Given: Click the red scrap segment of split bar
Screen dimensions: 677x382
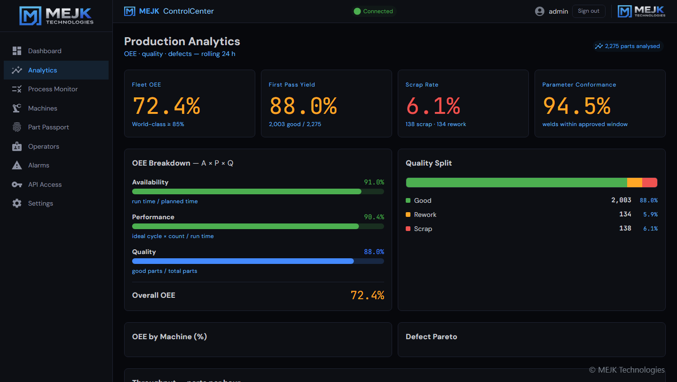Looking at the screenshot, I should pyautogui.click(x=650, y=183).
